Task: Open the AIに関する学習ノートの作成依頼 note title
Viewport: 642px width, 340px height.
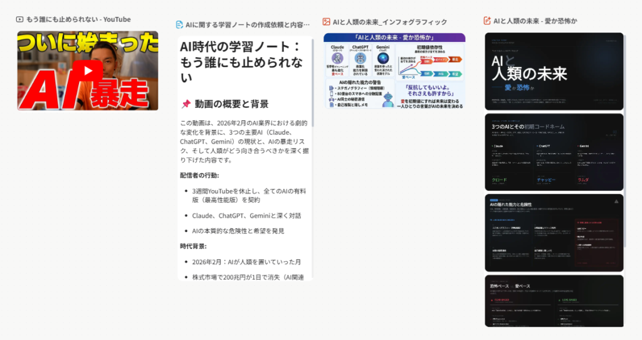Action: pos(247,25)
